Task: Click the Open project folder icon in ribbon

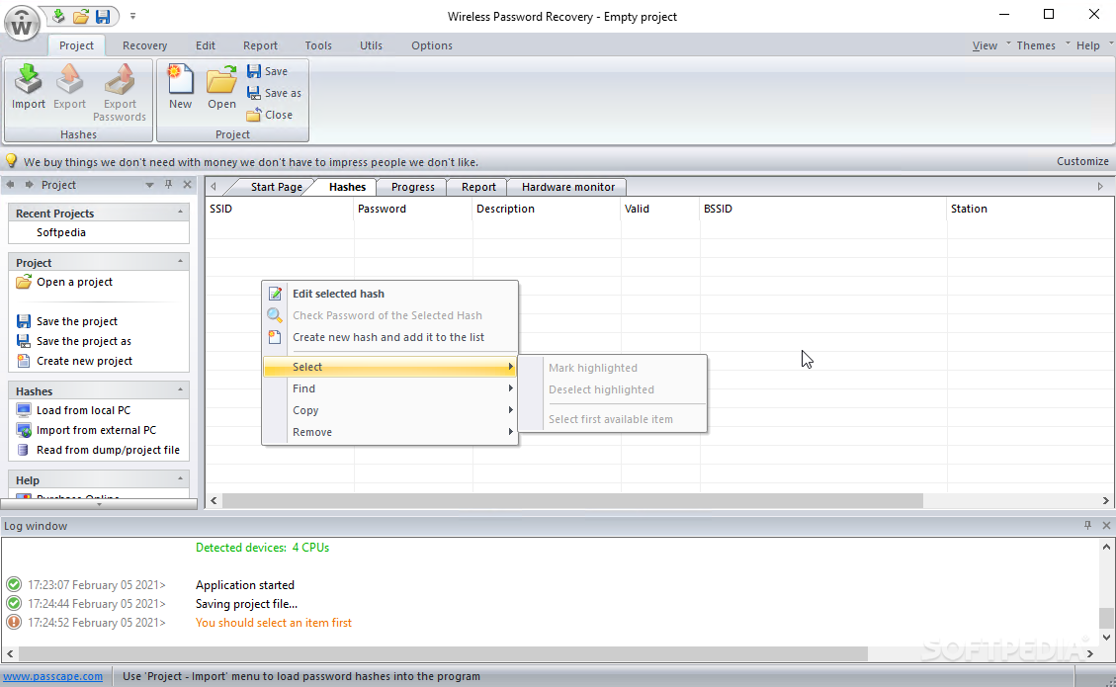Action: point(221,79)
